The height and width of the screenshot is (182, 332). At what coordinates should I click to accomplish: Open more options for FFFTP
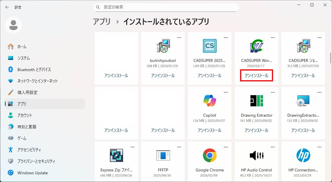(179, 147)
